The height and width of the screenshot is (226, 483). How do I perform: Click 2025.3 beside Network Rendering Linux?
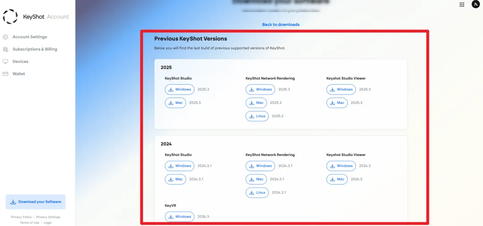click(278, 116)
